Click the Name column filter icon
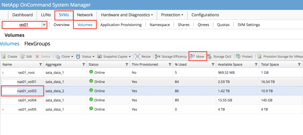 (41, 64)
